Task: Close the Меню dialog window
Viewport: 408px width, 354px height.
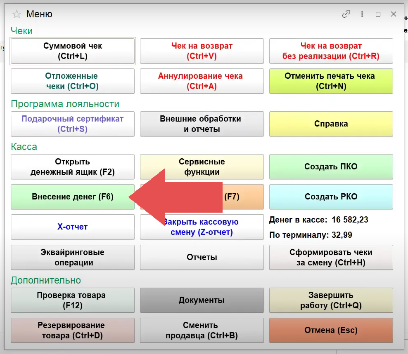Action: (394, 14)
